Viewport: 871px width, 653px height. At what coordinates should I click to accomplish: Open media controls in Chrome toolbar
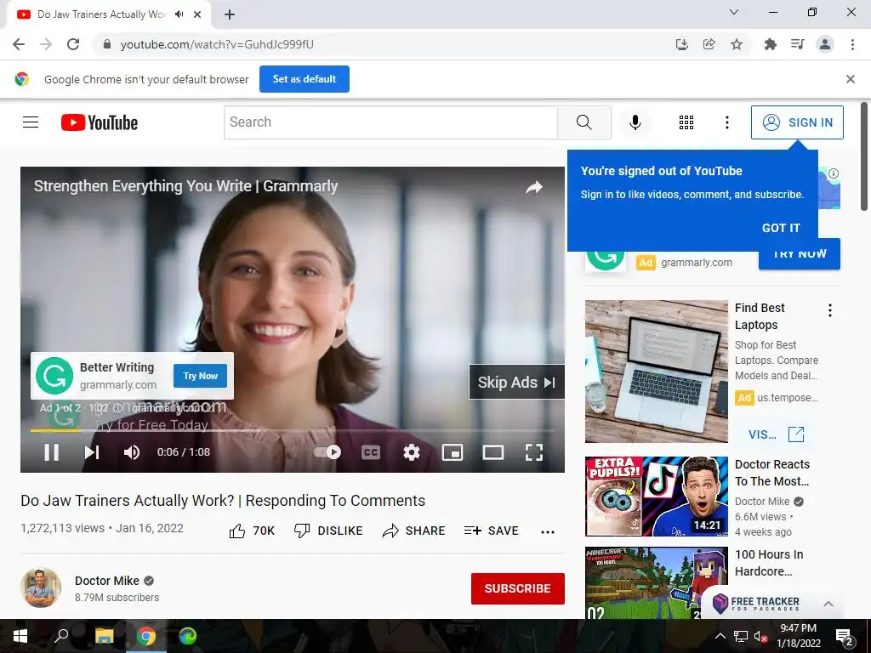[798, 44]
